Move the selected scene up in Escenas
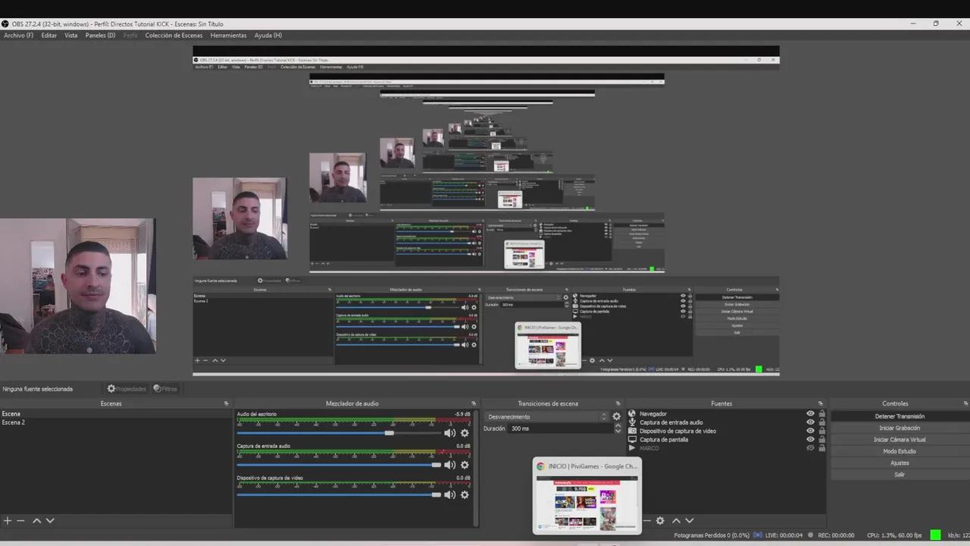 pos(36,520)
